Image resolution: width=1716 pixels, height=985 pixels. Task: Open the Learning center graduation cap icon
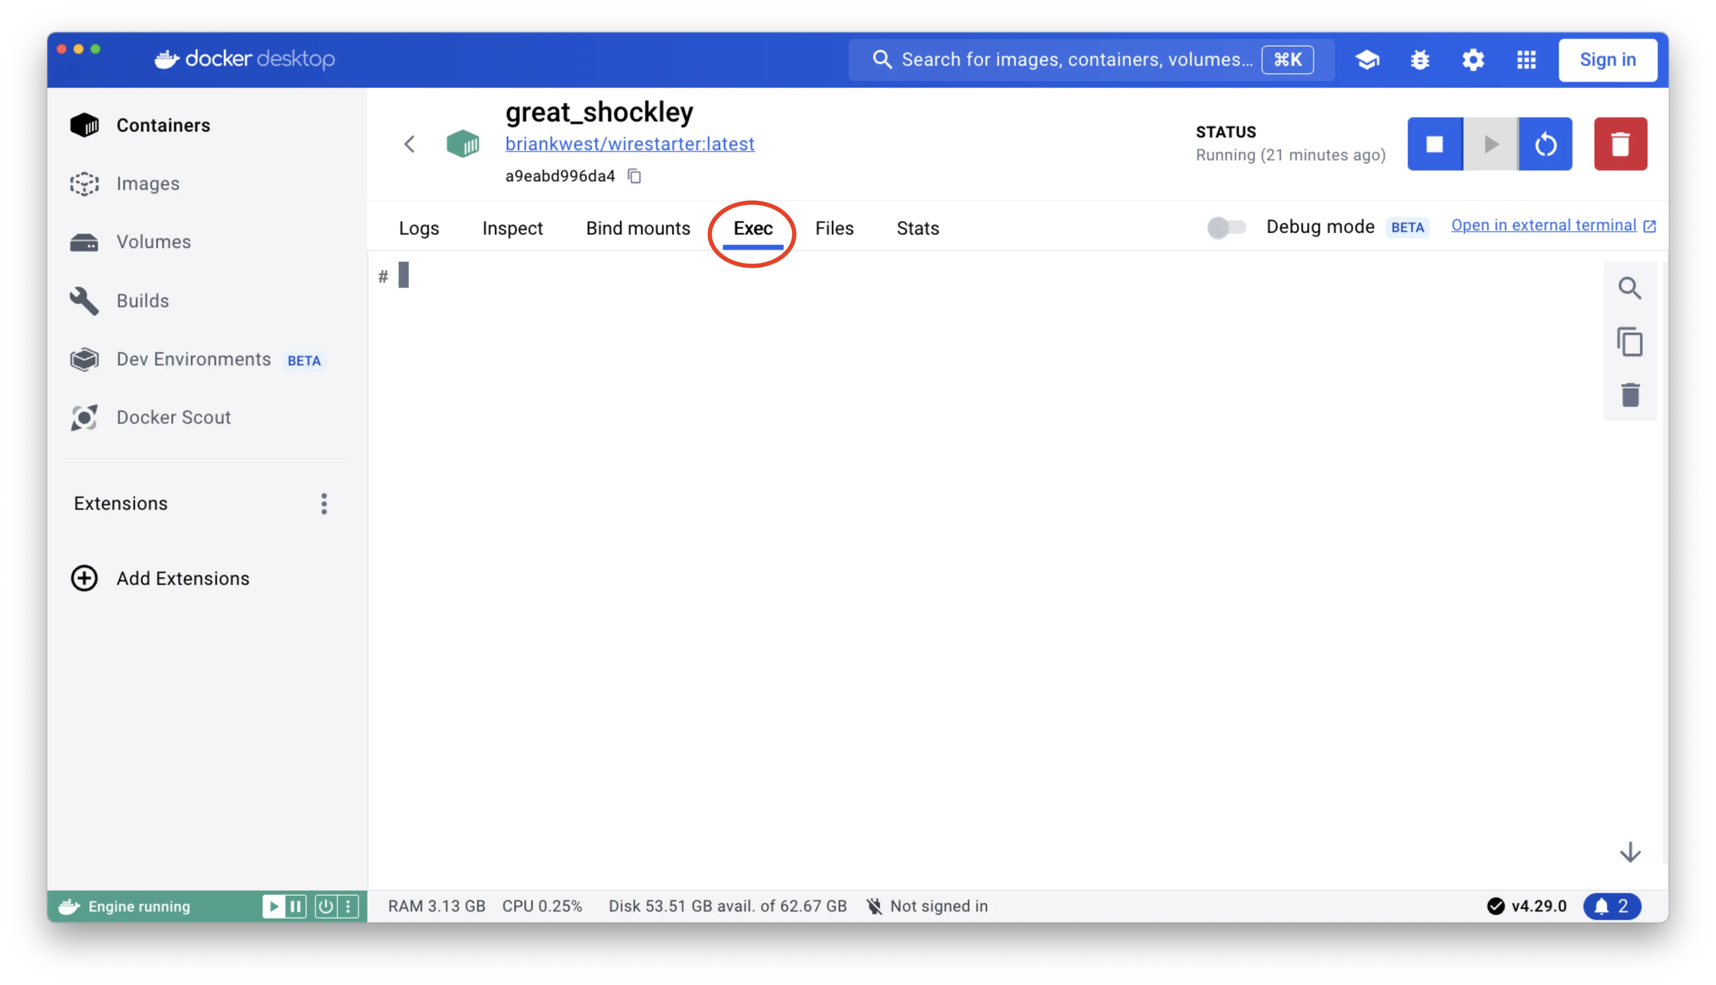click(x=1367, y=60)
